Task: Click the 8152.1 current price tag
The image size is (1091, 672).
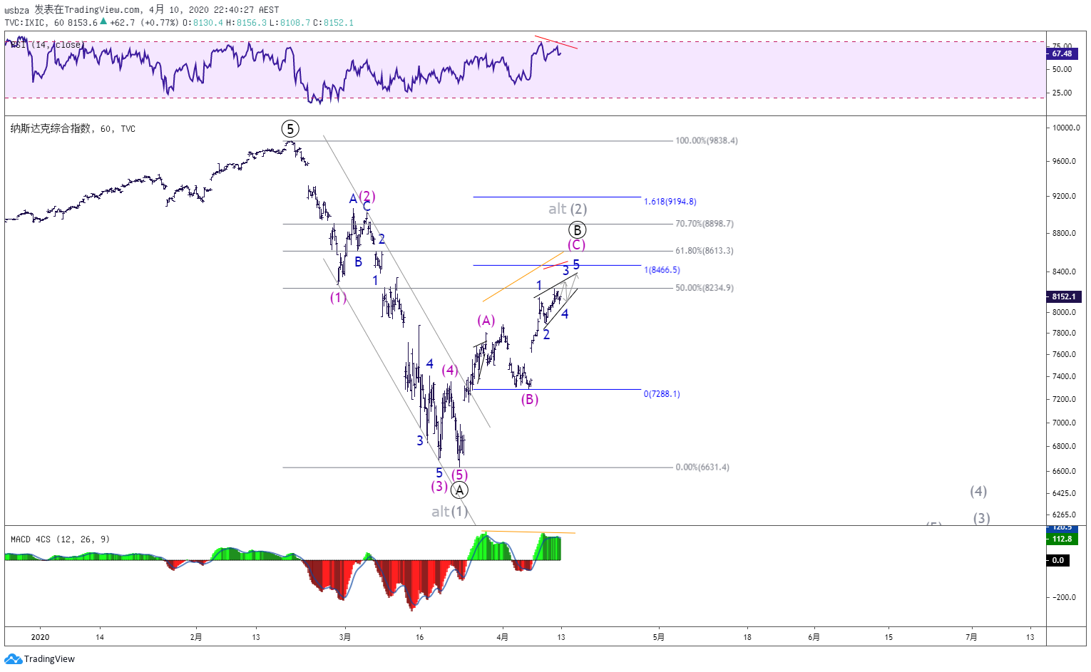Action: coord(1063,296)
